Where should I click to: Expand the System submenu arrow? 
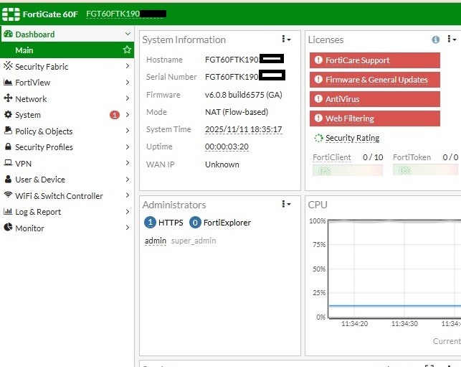tap(128, 115)
